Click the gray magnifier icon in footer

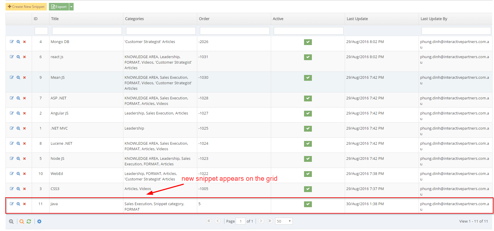tap(11, 221)
